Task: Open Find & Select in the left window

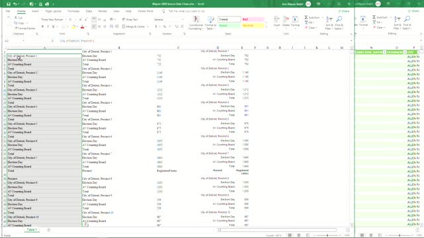Action: pos(339,23)
